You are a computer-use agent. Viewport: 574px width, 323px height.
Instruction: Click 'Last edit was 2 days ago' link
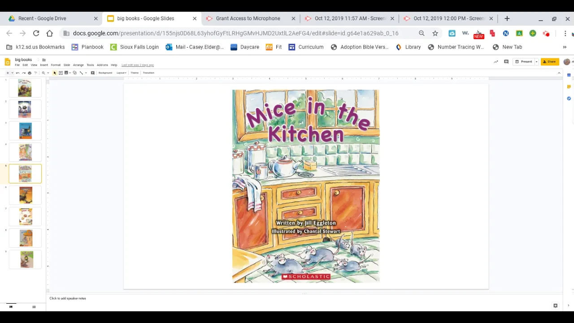[138, 65]
